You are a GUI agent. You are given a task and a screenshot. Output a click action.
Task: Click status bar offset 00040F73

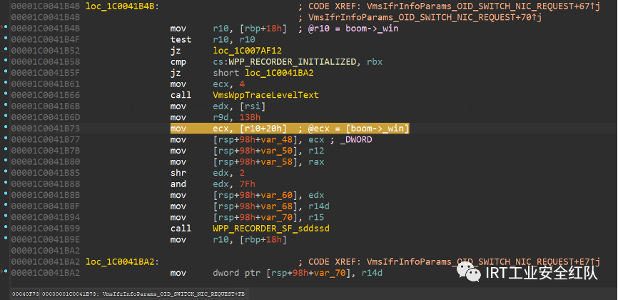(x=25, y=294)
